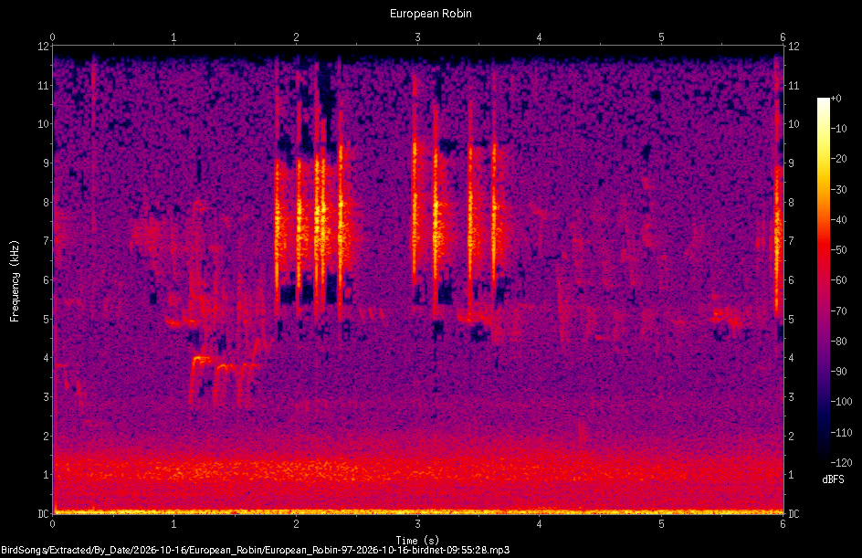This screenshot has height=558, width=862.
Task: Click the dBFS color scale bar
Action: [x=823, y=280]
